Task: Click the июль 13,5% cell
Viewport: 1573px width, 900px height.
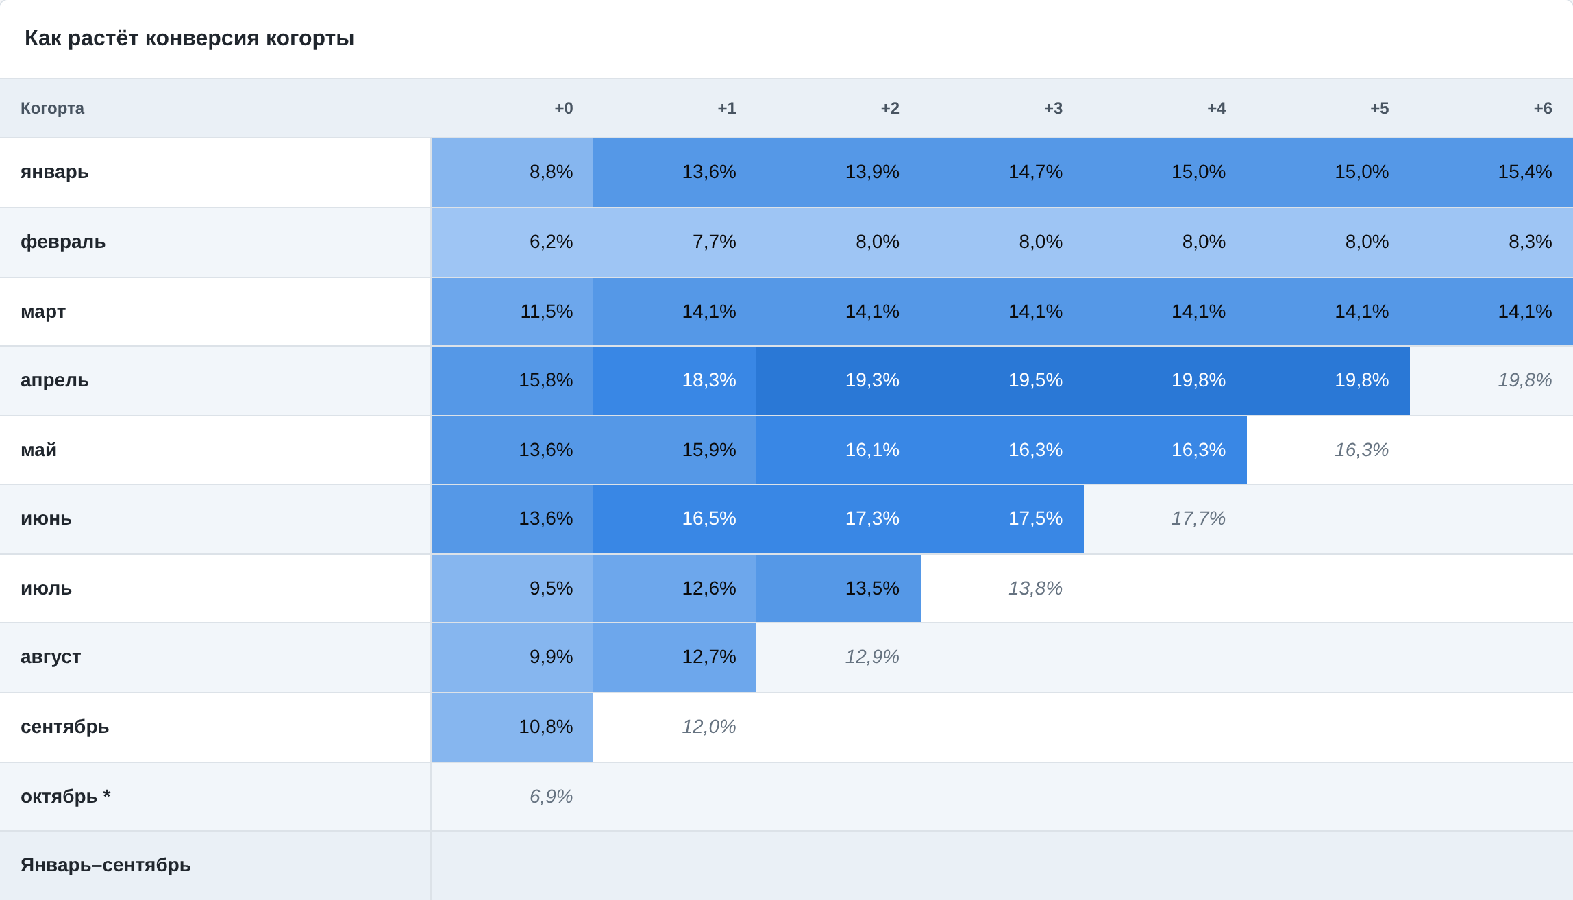Action: [x=839, y=588]
